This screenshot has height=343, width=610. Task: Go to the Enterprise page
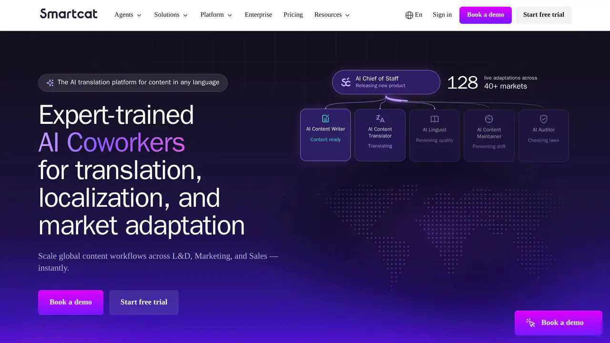258,15
